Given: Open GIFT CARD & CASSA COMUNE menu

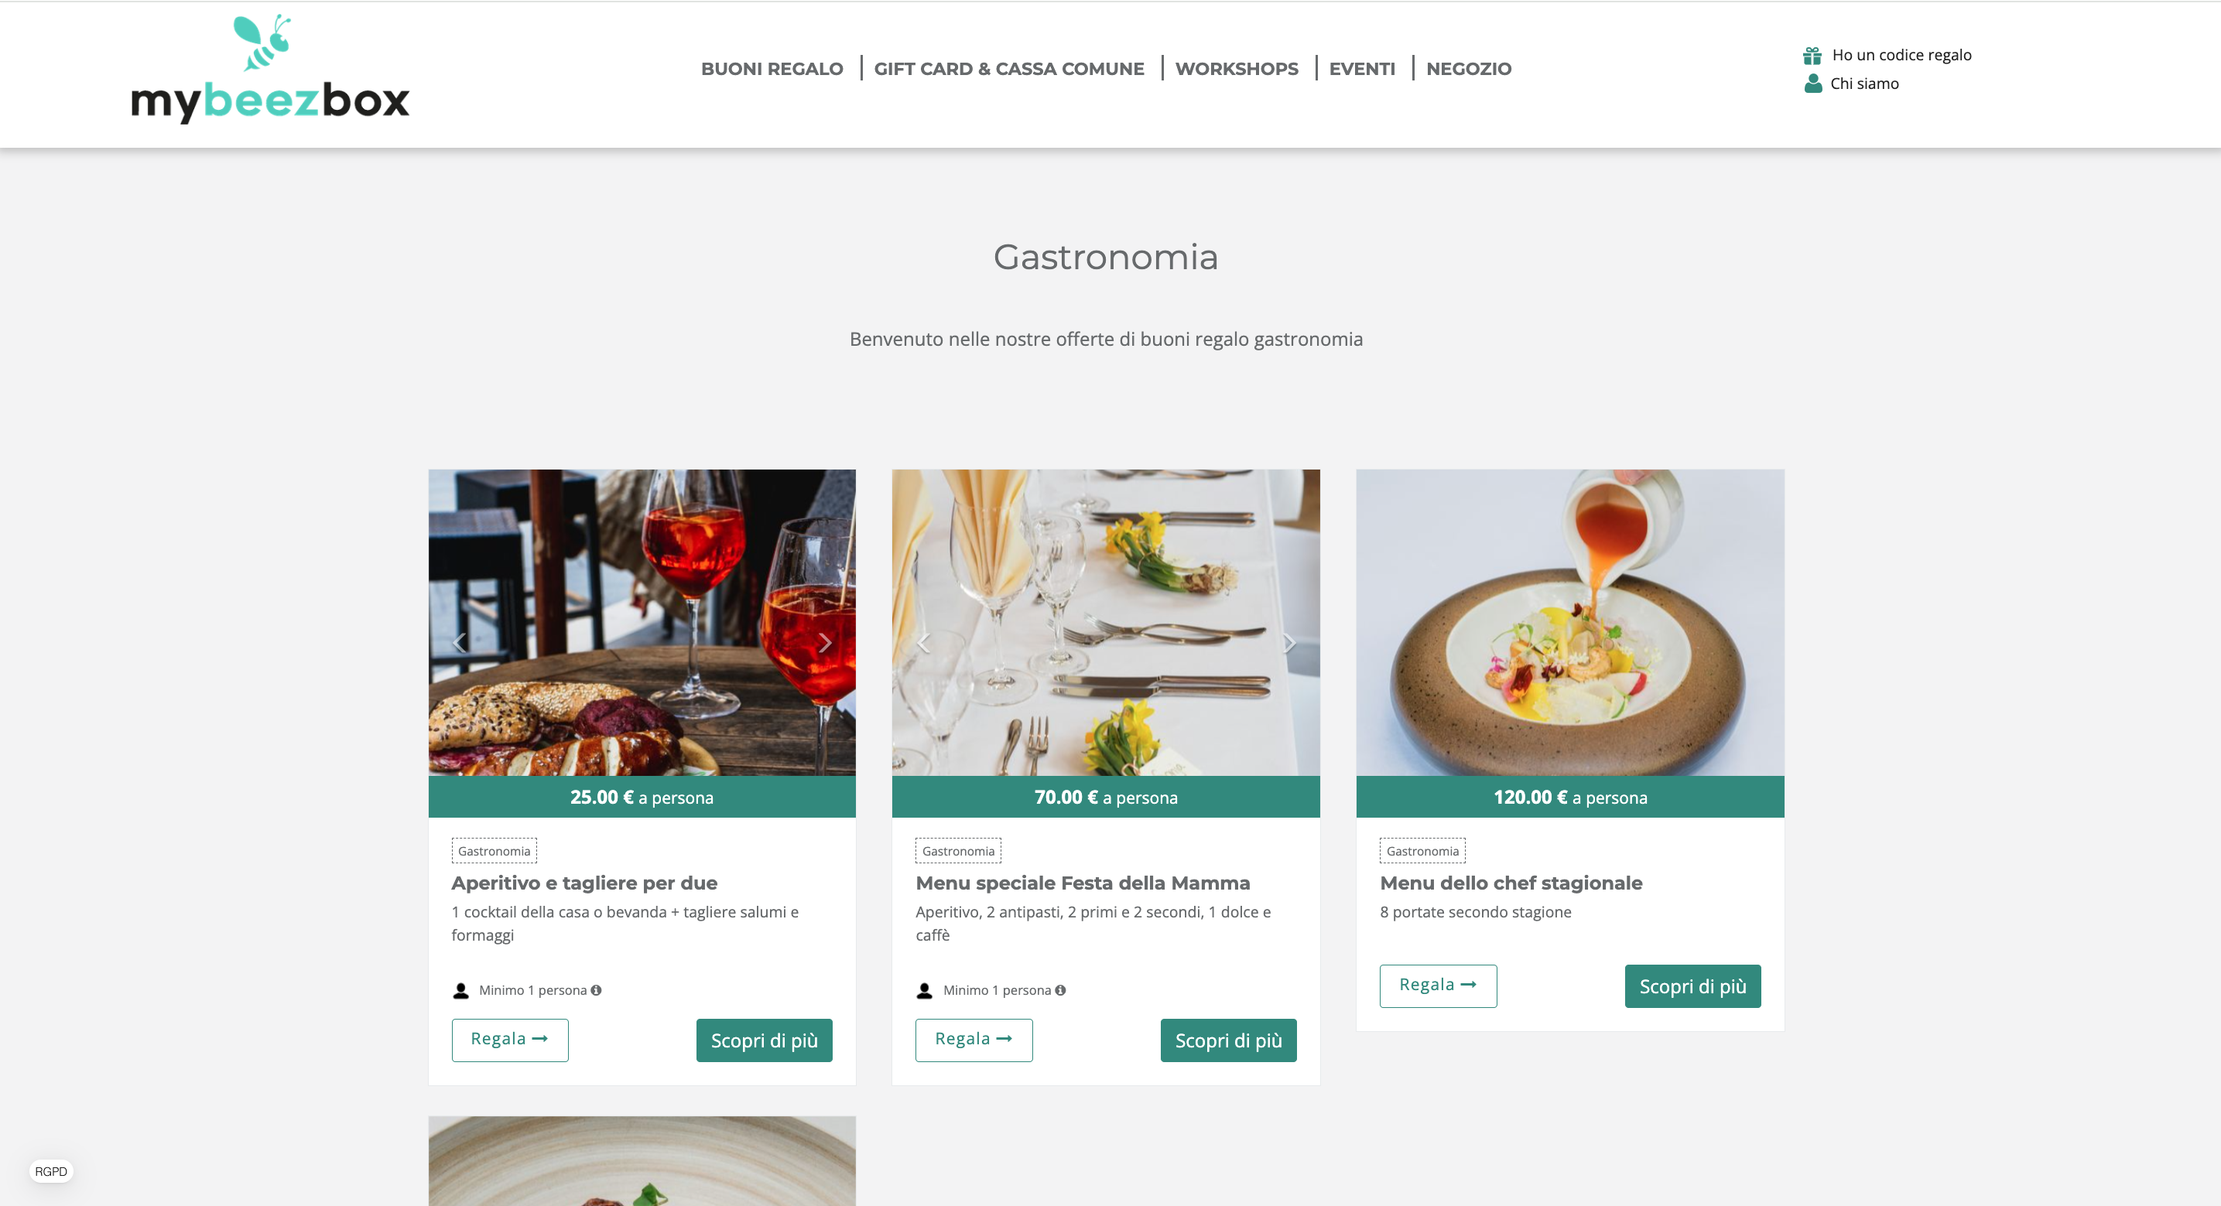Looking at the screenshot, I should point(1009,69).
